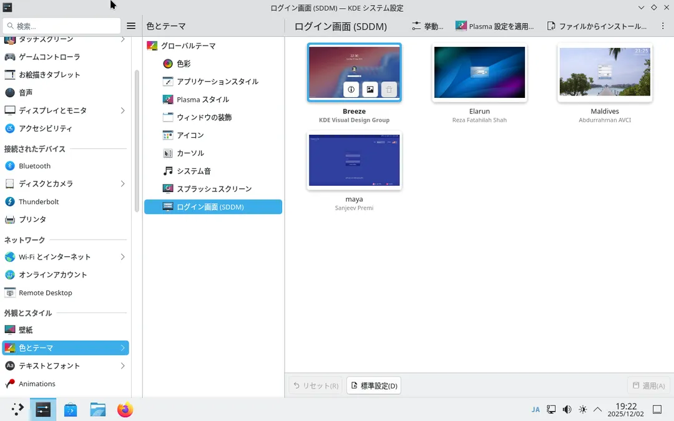Open the overflow menu at top right
The height and width of the screenshot is (421, 674).
(663, 26)
